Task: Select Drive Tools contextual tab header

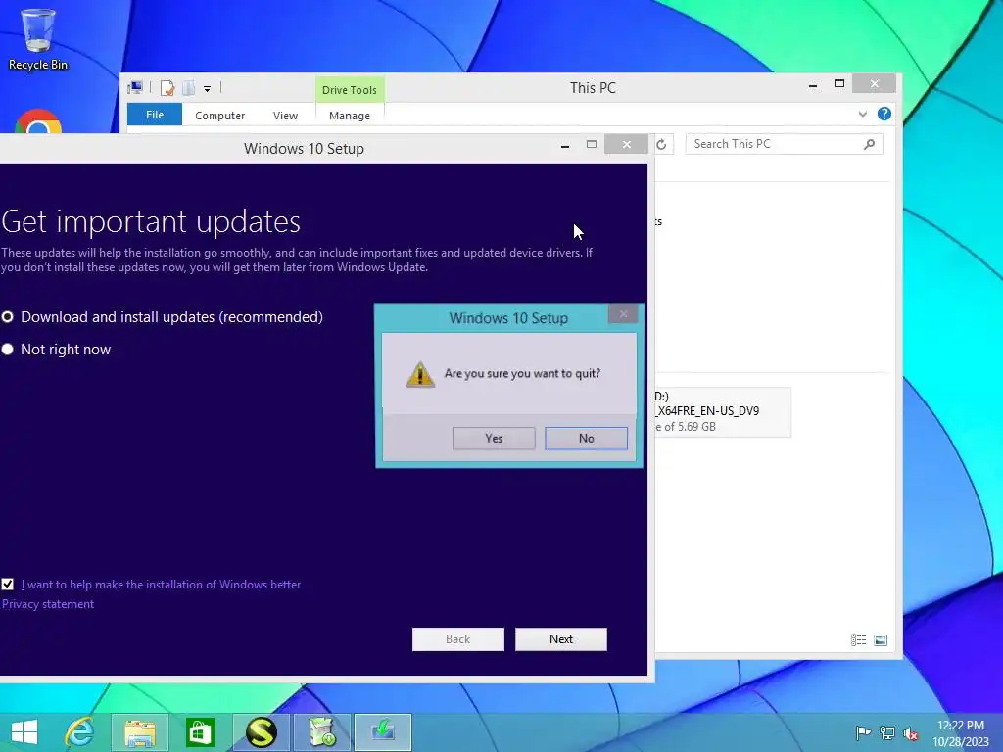Action: point(350,89)
